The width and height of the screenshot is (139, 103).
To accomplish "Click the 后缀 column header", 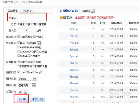I will 103,23.
